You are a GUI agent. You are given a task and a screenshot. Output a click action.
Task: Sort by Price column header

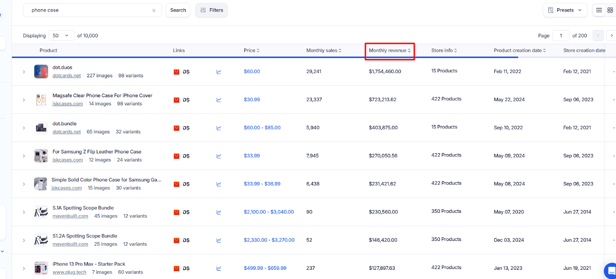tap(251, 50)
